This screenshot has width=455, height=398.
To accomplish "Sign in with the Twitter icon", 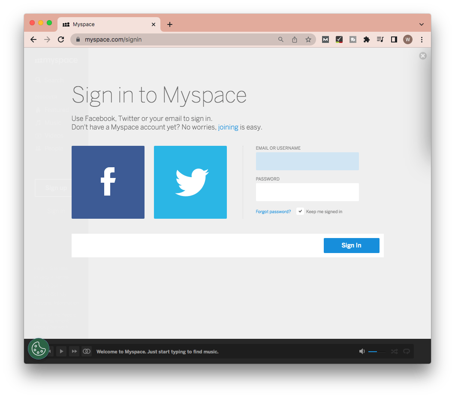I will [190, 182].
